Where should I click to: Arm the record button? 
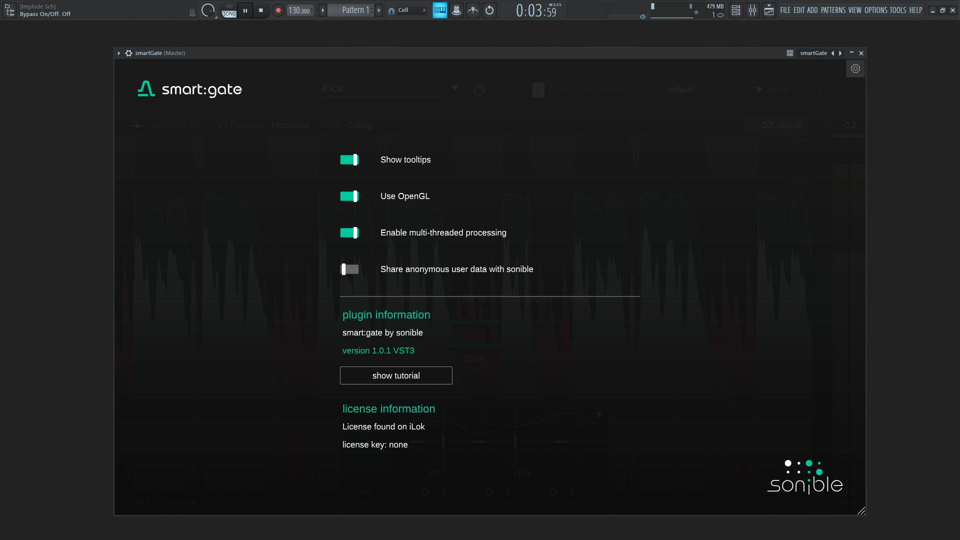tap(278, 10)
